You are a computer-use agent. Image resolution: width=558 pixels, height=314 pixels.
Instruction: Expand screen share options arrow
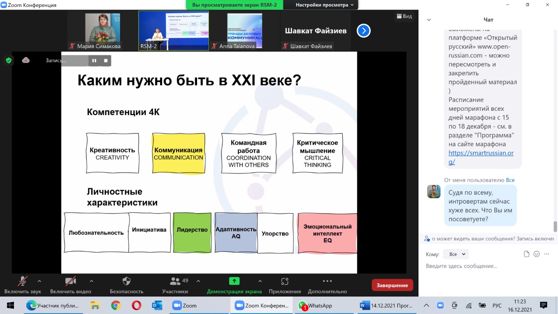[260, 281]
